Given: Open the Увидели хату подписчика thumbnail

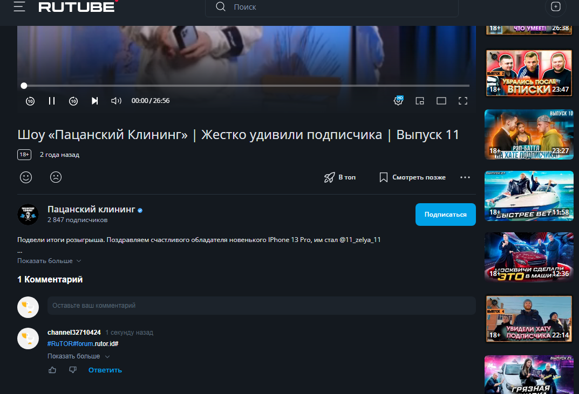Looking at the screenshot, I should pyautogui.click(x=529, y=319).
